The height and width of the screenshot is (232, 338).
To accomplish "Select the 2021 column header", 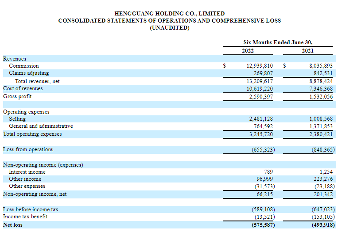I will tap(308, 51).
